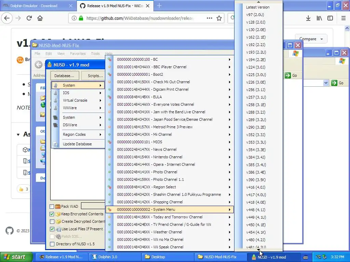
Task: Expand the Mii Channel versions submenu arrow
Action: 229,134
